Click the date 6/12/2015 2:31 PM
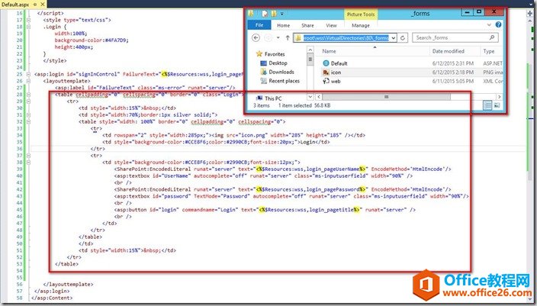537x306 pixels. tap(453, 63)
